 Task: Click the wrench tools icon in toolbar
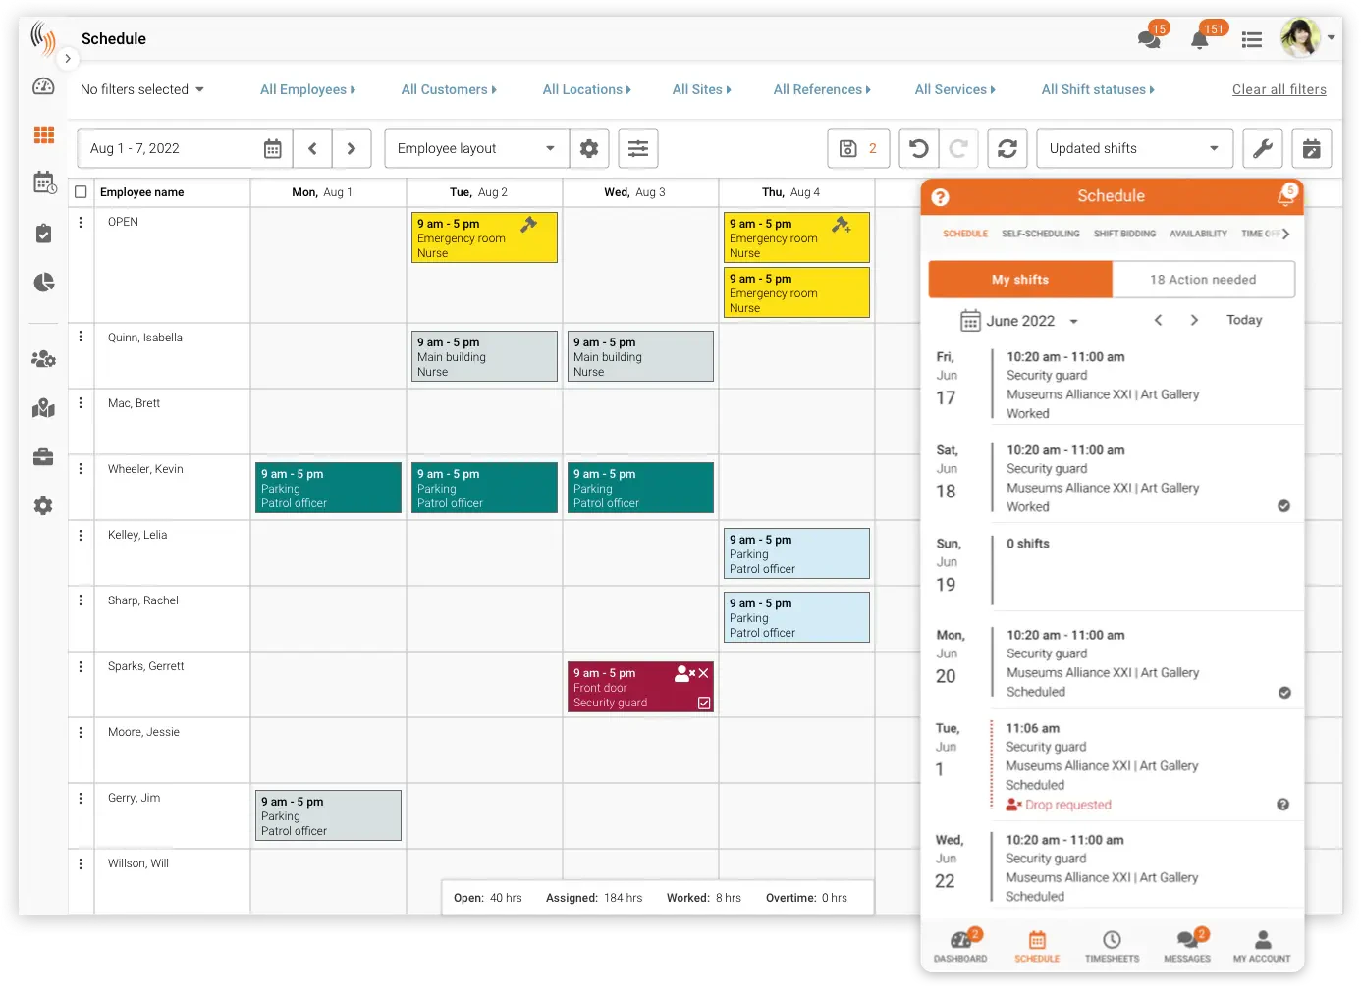pyautogui.click(x=1263, y=148)
